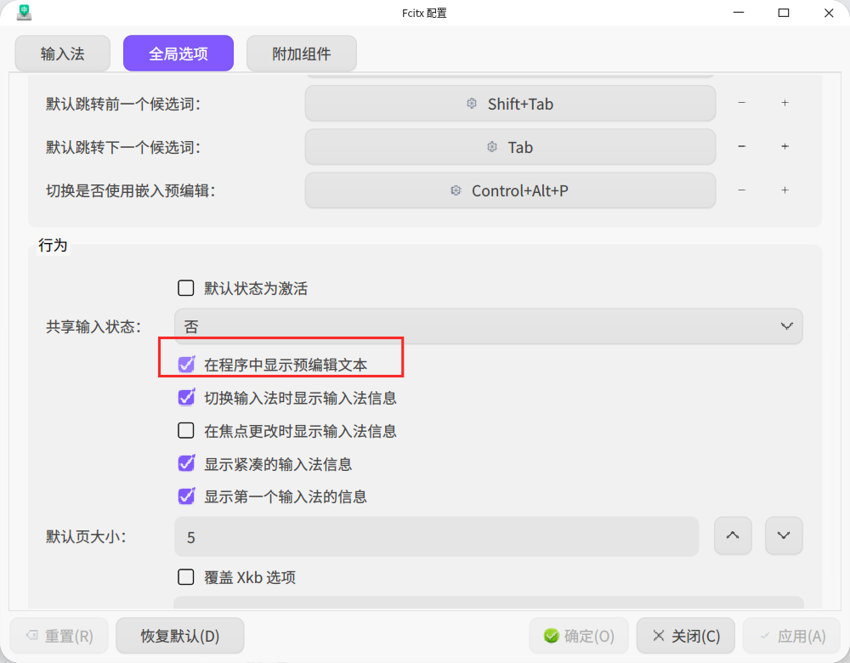Maximize the Fcitx 配置 window

tap(784, 13)
